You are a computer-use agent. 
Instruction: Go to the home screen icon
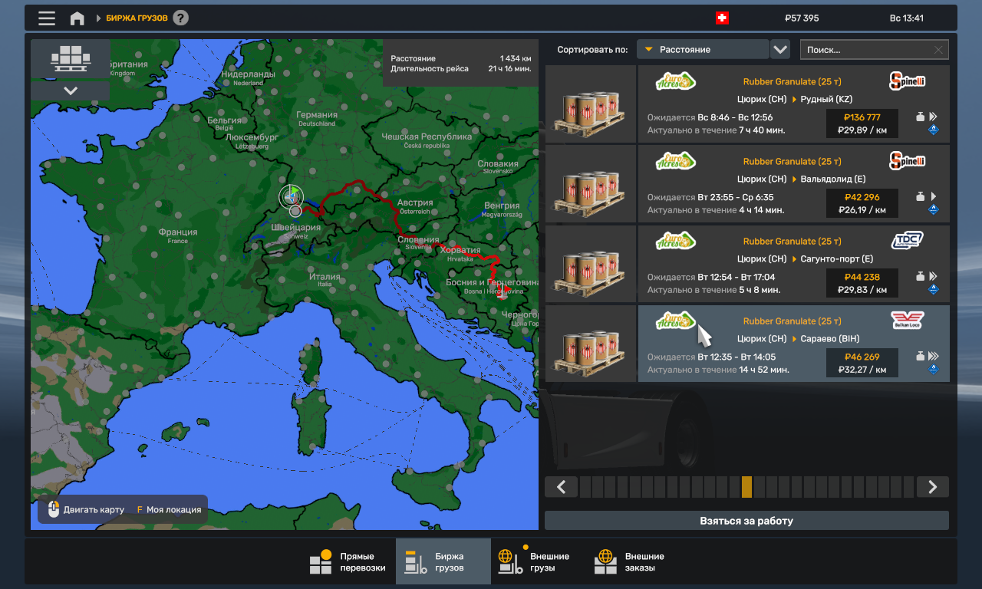coord(77,18)
